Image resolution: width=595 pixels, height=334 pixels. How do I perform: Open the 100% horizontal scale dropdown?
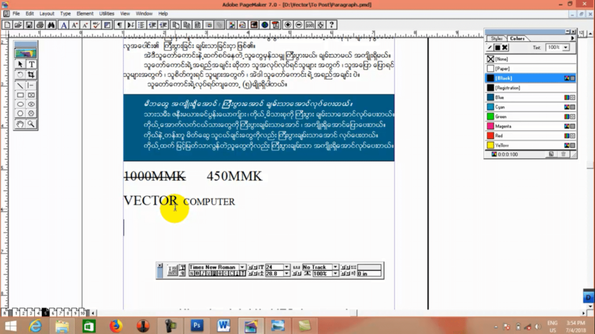(x=335, y=274)
